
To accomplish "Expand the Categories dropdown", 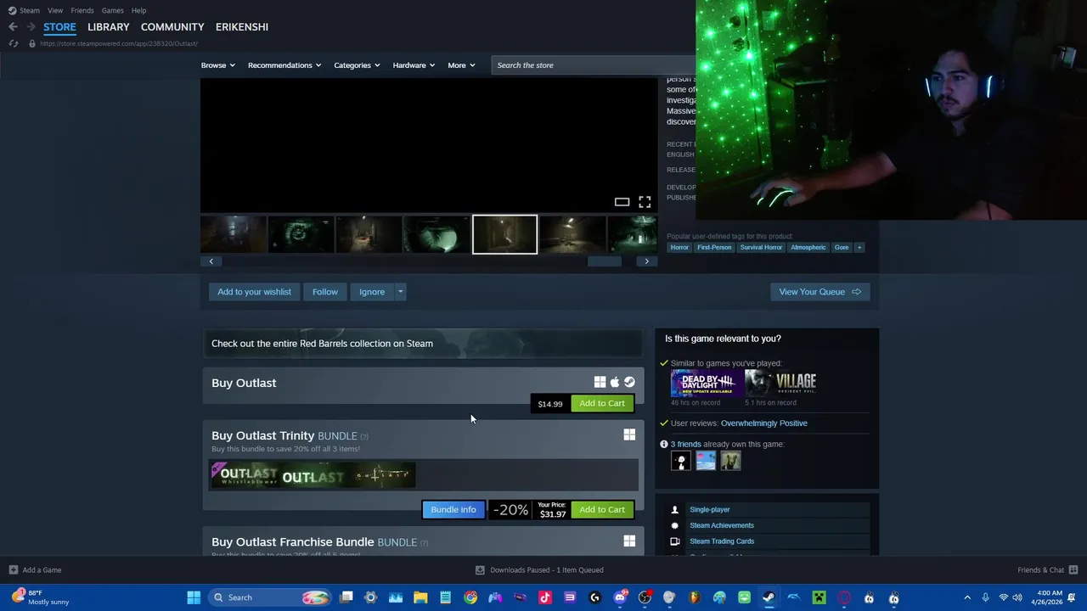I will pos(357,65).
